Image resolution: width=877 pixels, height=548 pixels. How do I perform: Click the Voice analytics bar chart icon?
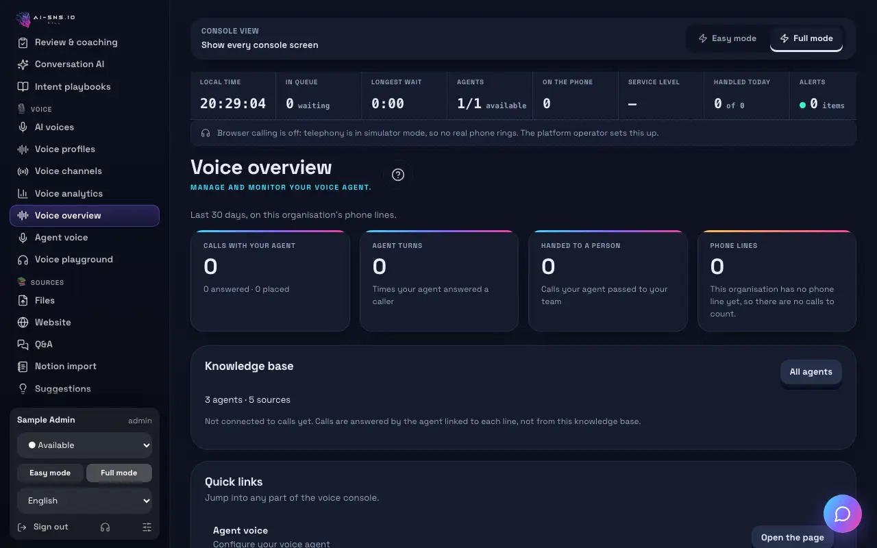(x=23, y=194)
